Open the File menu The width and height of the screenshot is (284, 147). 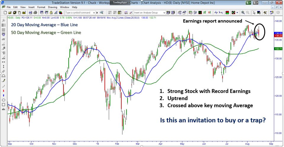click(9, 7)
